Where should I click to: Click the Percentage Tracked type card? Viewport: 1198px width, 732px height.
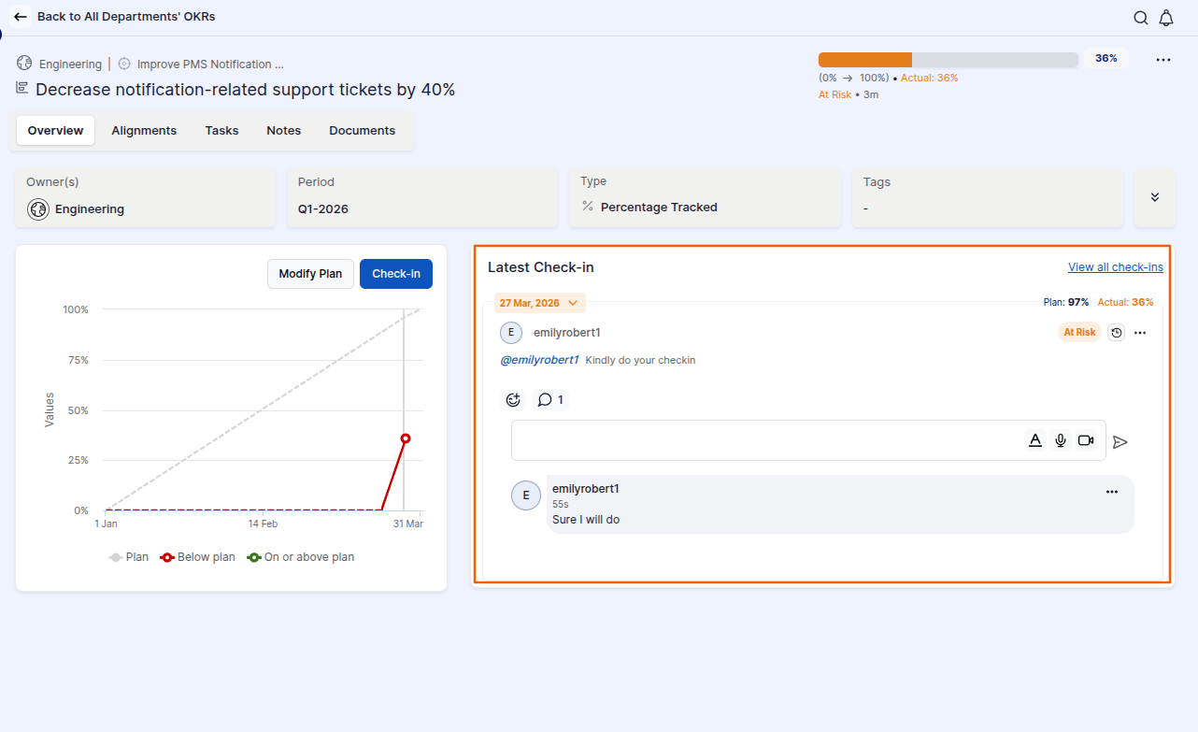[x=705, y=197]
